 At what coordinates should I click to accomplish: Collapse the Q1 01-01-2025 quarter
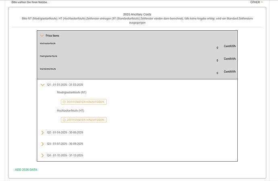42,85
